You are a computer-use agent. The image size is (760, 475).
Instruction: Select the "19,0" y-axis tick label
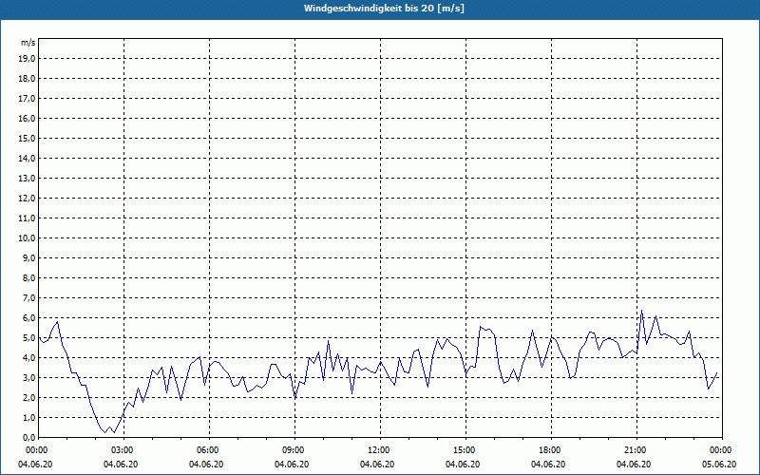pyautogui.click(x=28, y=59)
